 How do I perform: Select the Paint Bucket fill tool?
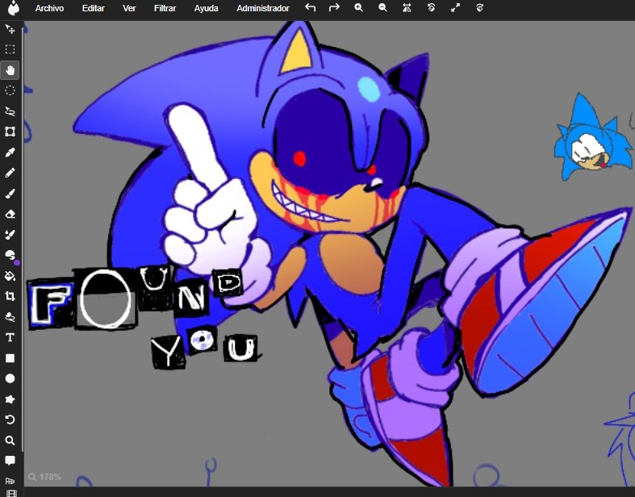tap(10, 276)
